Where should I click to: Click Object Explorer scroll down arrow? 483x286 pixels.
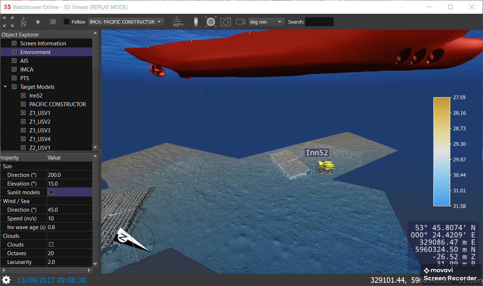(95, 148)
